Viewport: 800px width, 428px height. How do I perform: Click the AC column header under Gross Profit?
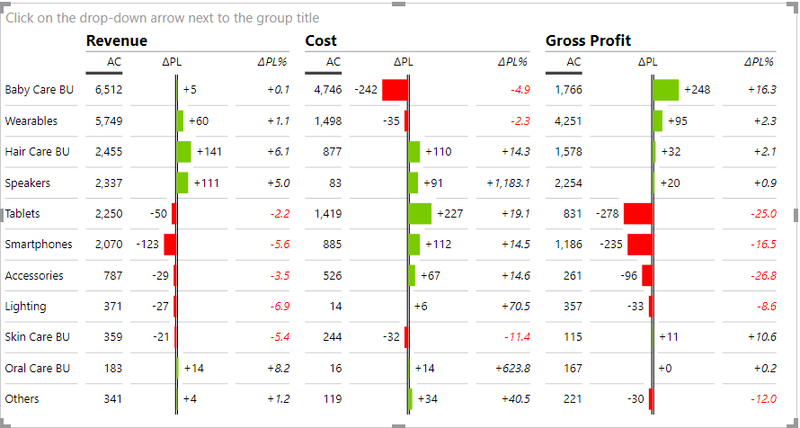coord(573,62)
